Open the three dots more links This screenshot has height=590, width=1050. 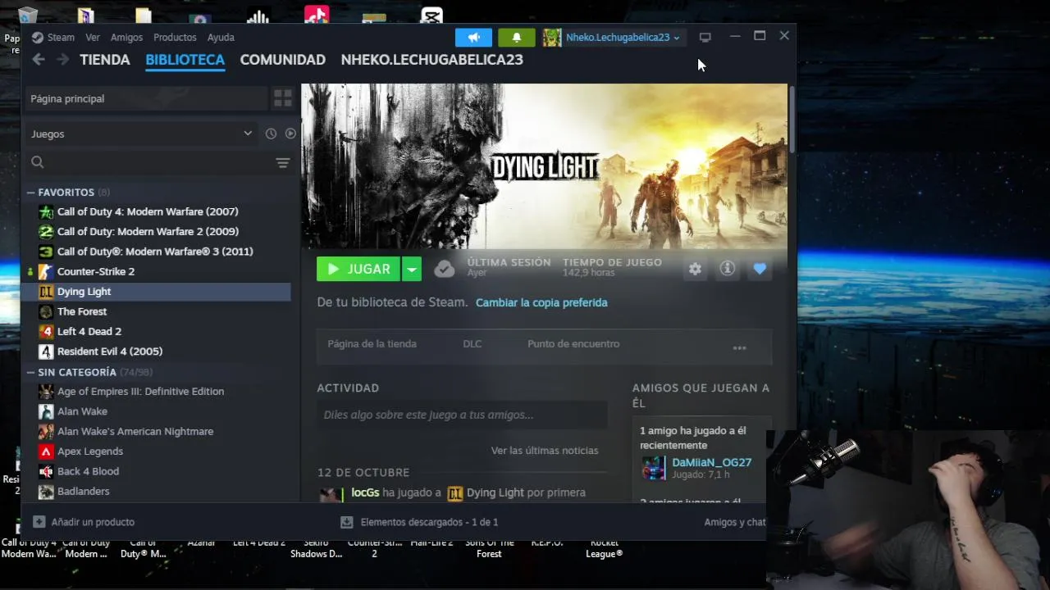[x=739, y=348]
